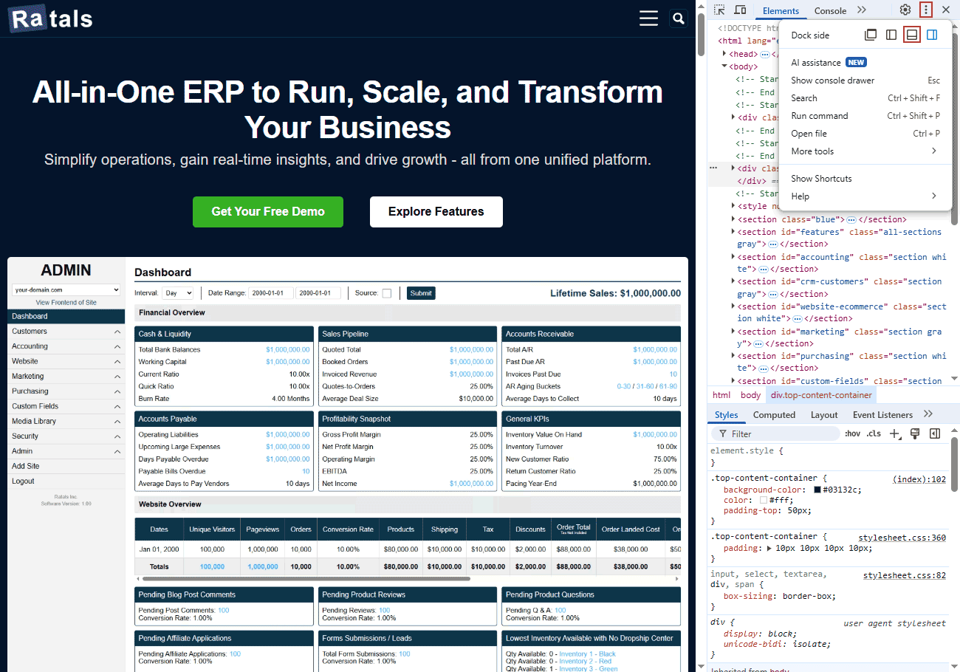960x672 pixels.
Task: Click the website search magnifier icon
Action: click(678, 18)
